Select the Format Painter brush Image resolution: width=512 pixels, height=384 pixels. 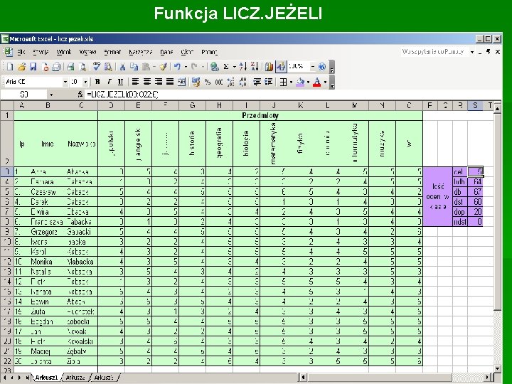click(164, 67)
